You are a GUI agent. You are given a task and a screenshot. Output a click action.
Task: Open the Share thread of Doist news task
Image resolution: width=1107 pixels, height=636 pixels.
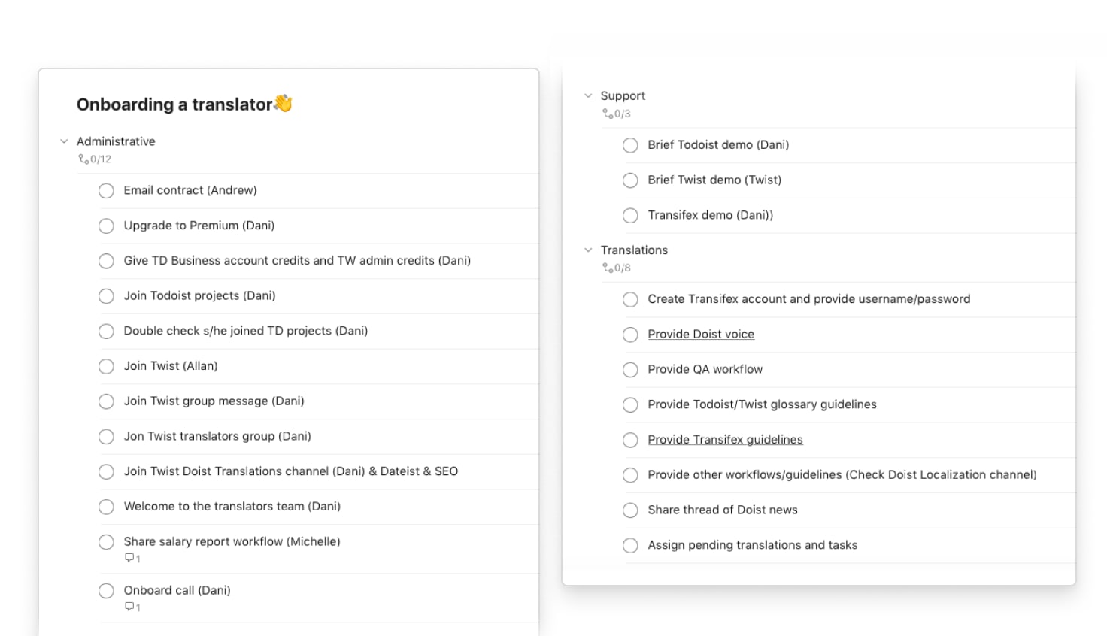tap(723, 510)
